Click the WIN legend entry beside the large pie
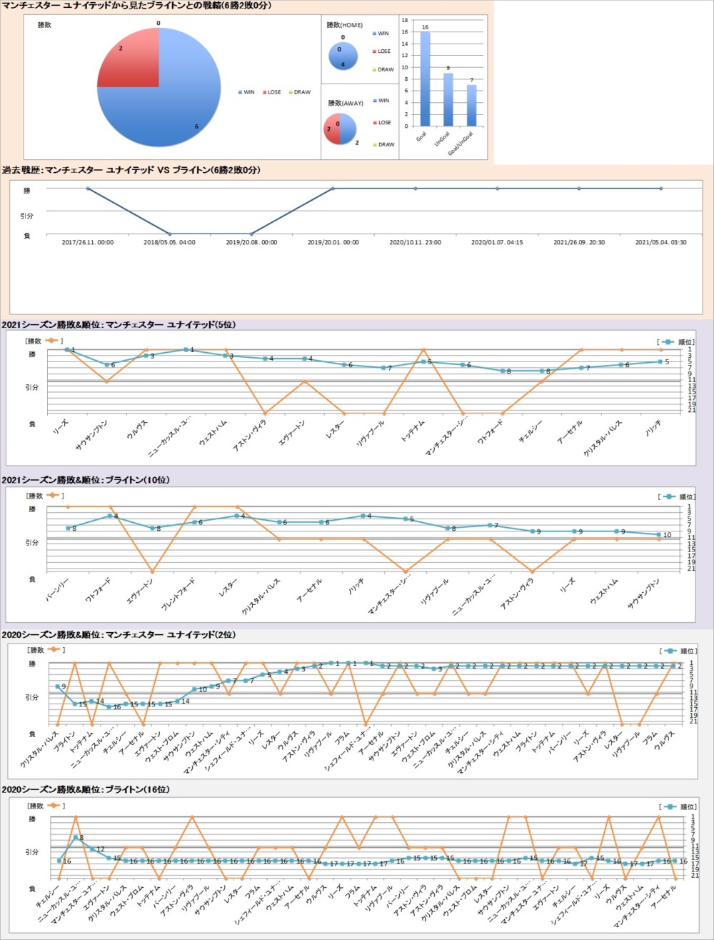Viewport: 714px width, 940px height. 247,92
